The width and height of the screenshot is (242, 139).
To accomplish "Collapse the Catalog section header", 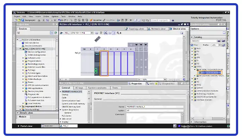I will (x=192, y=37).
